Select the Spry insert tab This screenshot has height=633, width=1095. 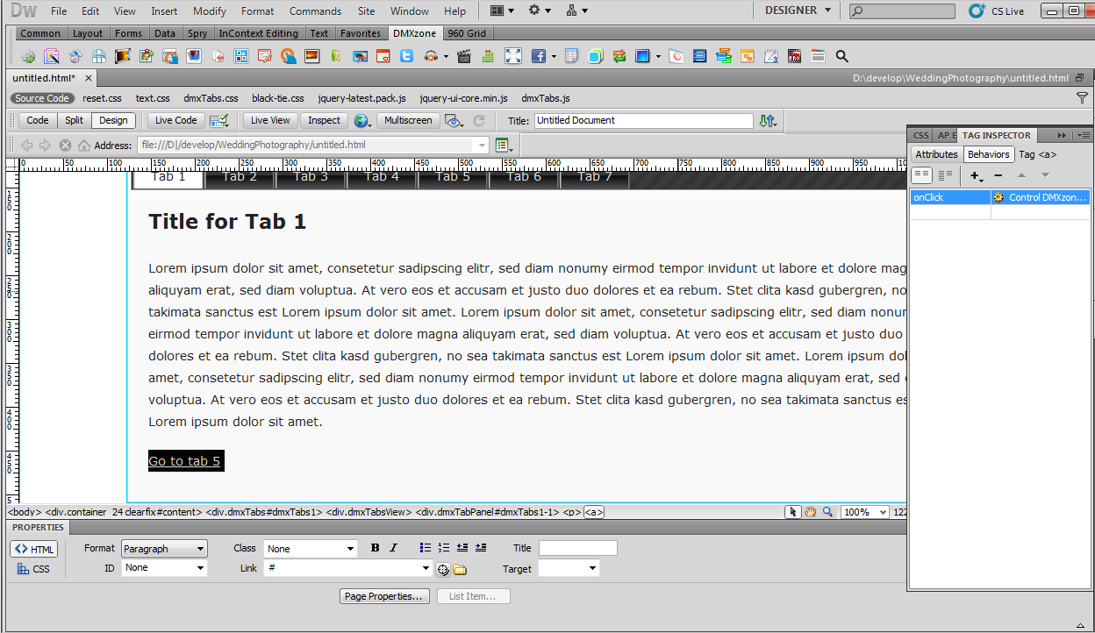(x=197, y=33)
